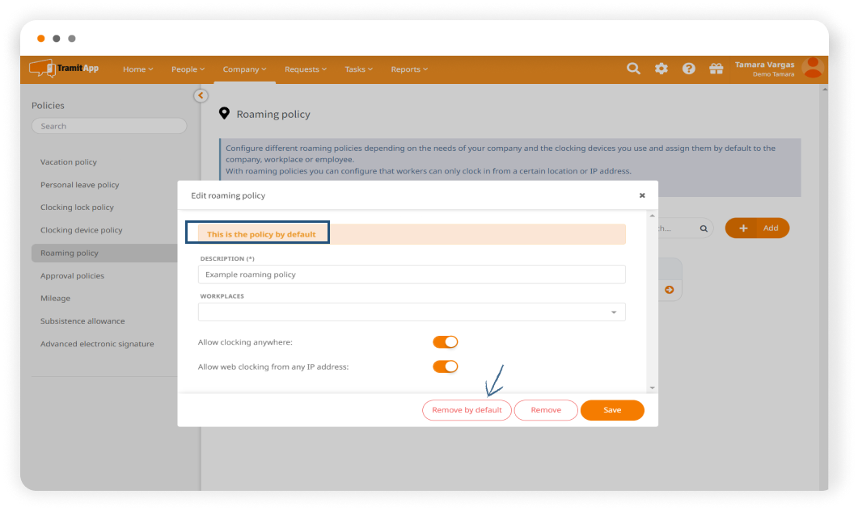Viewport: 858px width, 511px height.
Task: Toggle Allow clocking anywhere switch
Action: [x=446, y=342]
